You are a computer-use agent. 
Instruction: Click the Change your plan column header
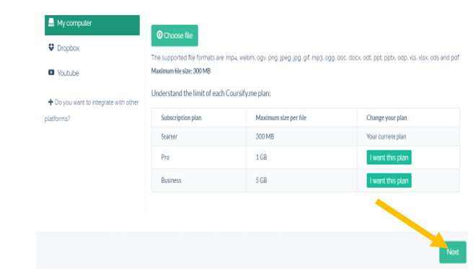tap(387, 117)
